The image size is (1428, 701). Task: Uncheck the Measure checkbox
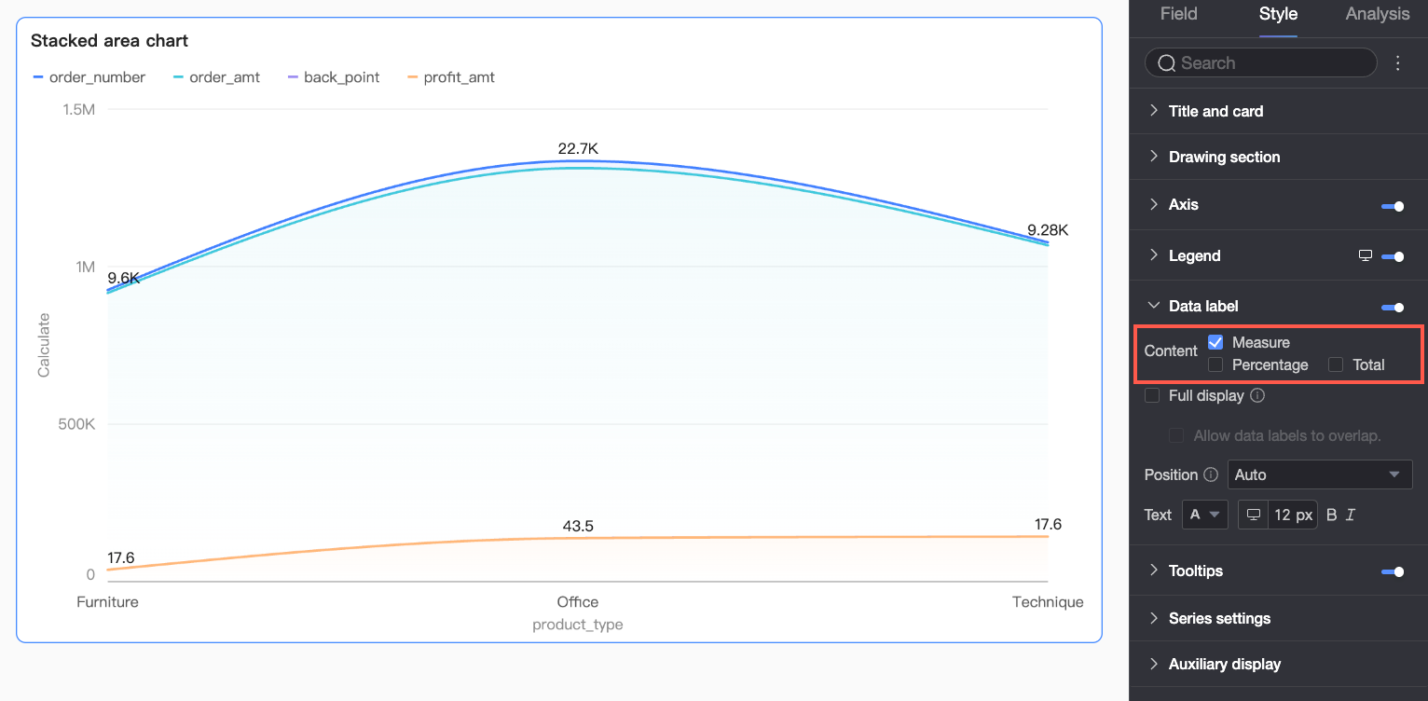1215,342
